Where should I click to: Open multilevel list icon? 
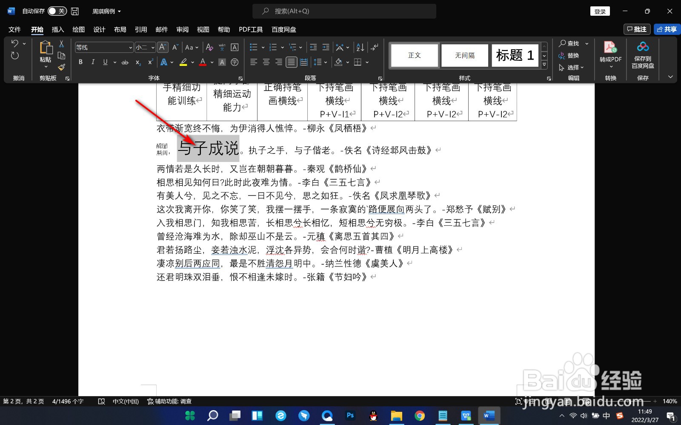click(293, 47)
